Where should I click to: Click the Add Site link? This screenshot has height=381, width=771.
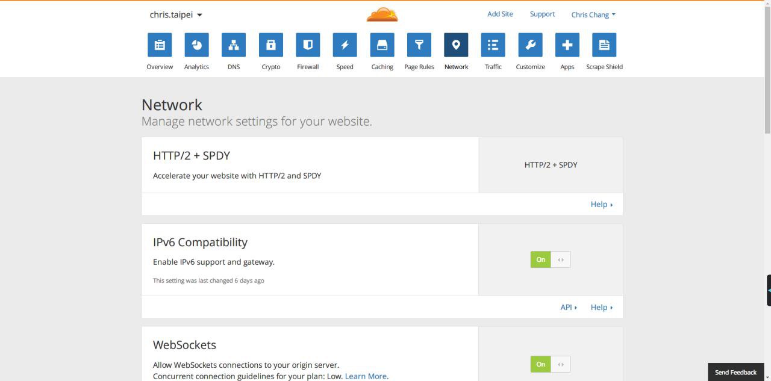(x=500, y=14)
